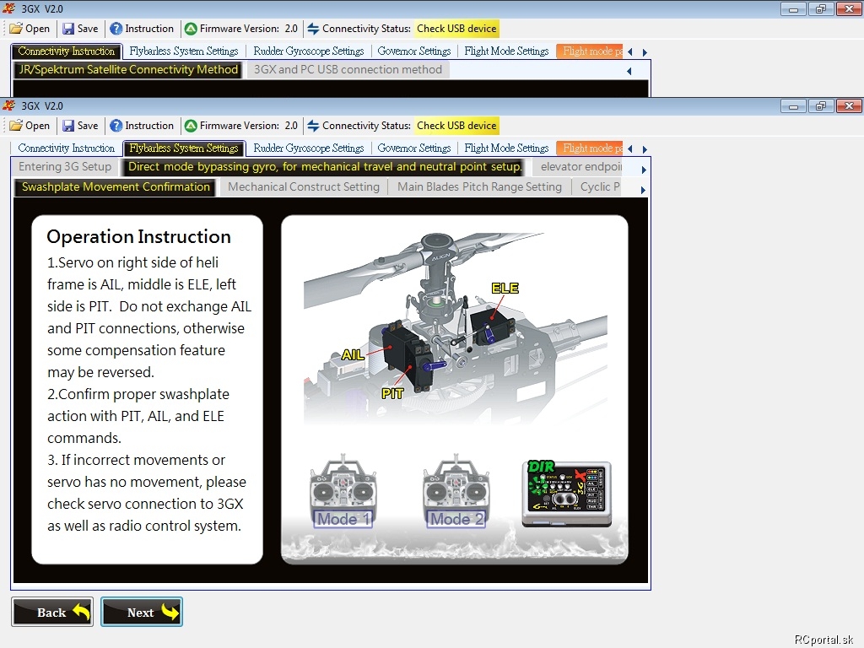Open Main Blades Pitch Range Setting tab
864x648 pixels.
pyautogui.click(x=479, y=187)
